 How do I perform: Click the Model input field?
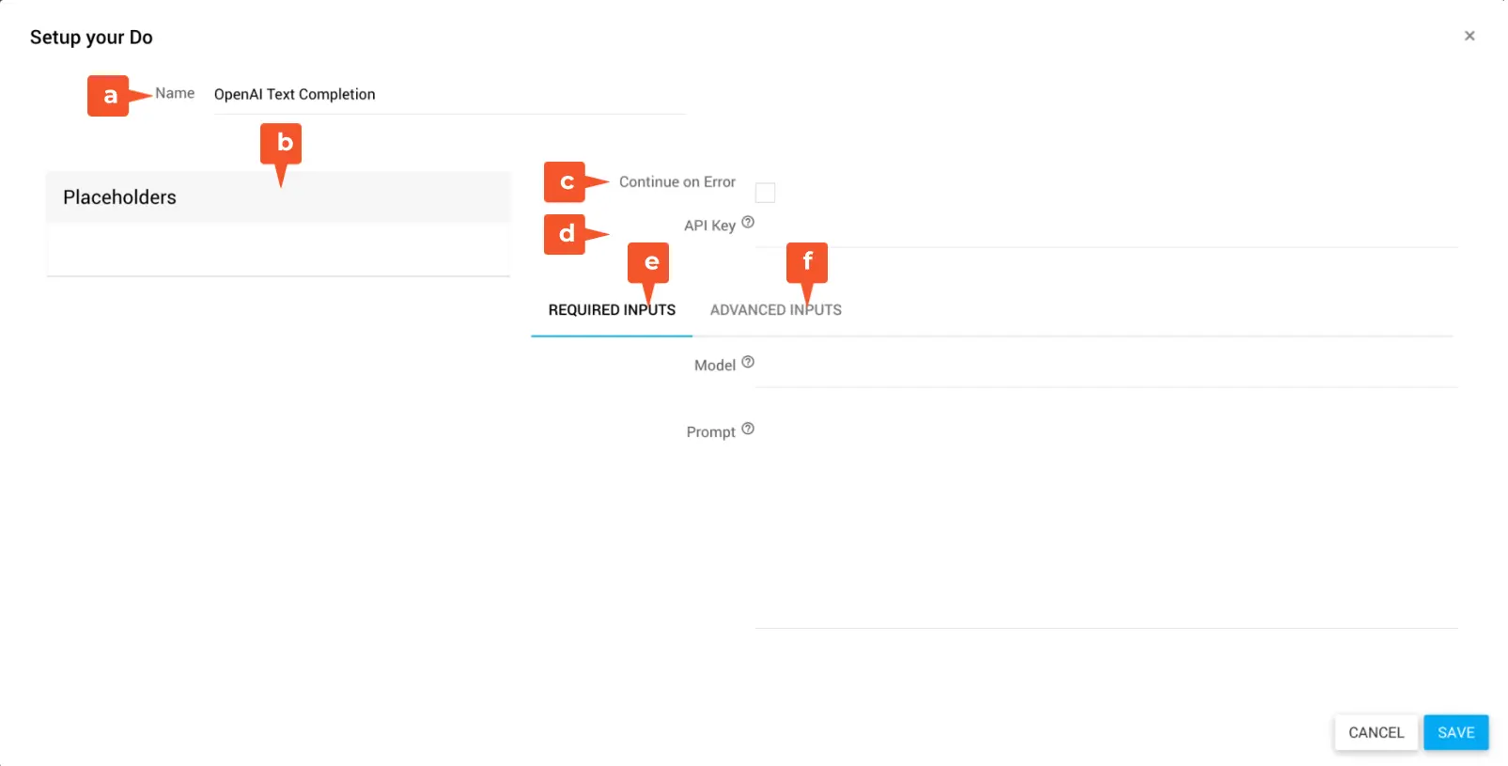pyautogui.click(x=1106, y=367)
